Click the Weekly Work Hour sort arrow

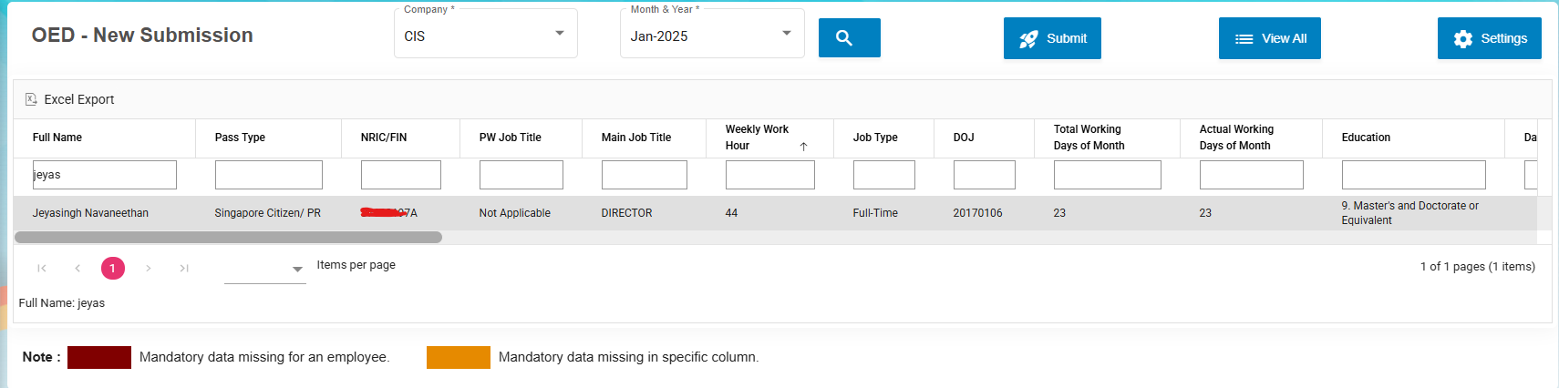pos(803,147)
